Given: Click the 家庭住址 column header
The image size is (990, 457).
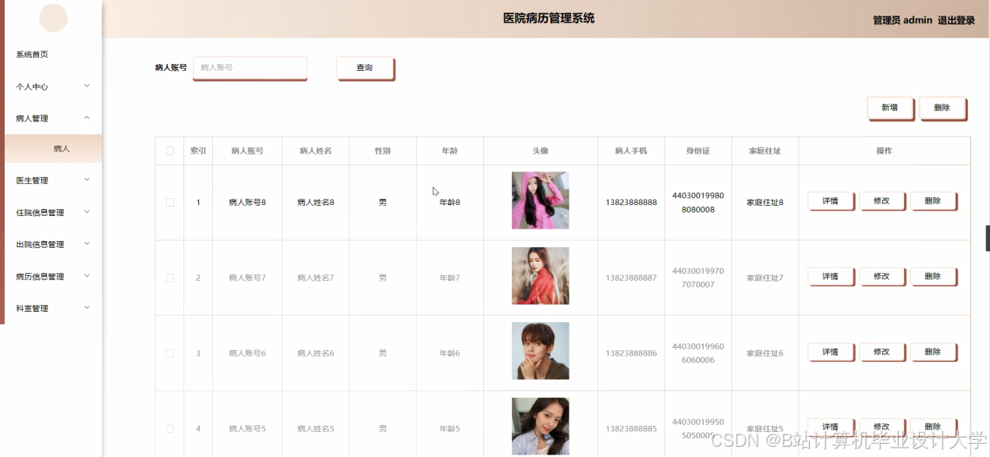Looking at the screenshot, I should [x=765, y=151].
